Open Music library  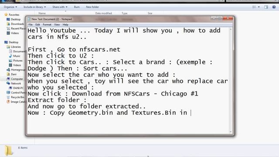(17, 56)
